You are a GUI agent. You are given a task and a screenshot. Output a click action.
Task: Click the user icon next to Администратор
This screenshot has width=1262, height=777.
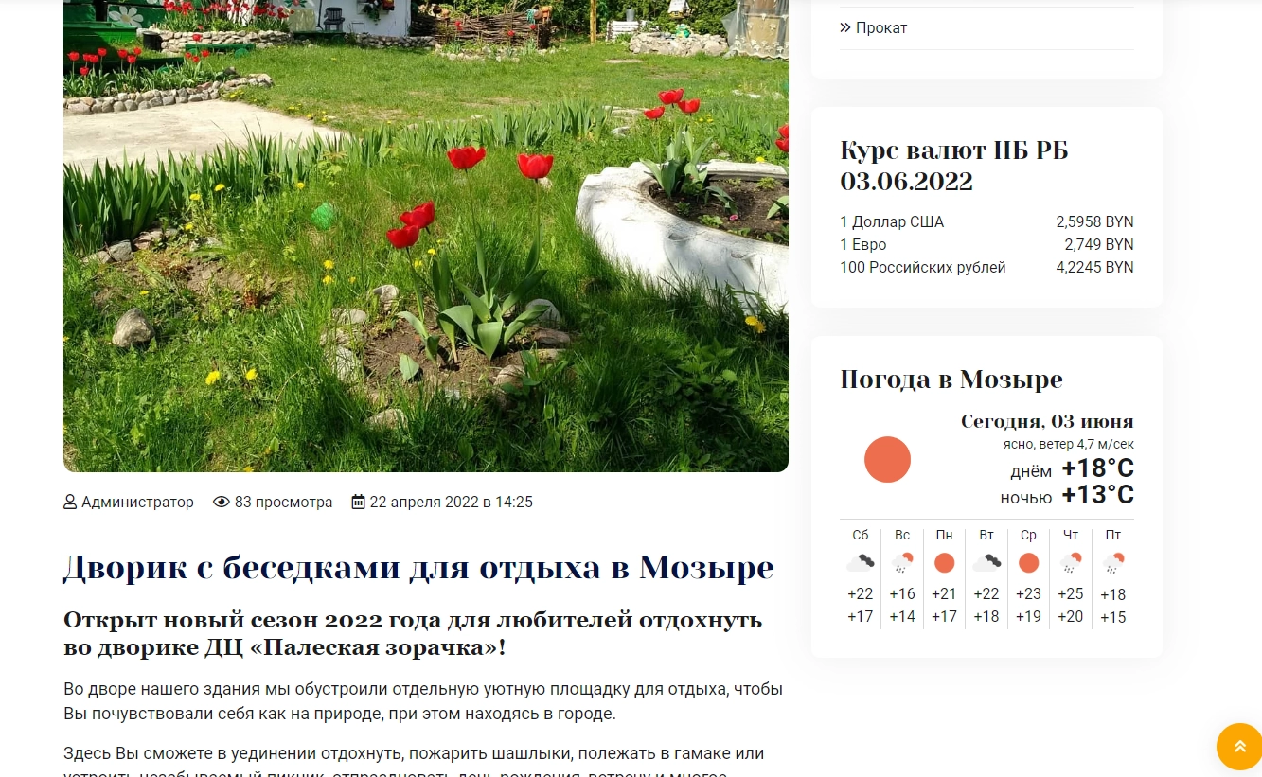pos(70,503)
